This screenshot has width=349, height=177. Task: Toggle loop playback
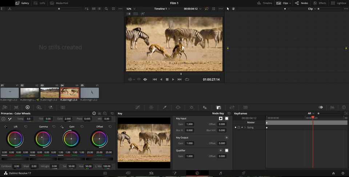coord(187,79)
